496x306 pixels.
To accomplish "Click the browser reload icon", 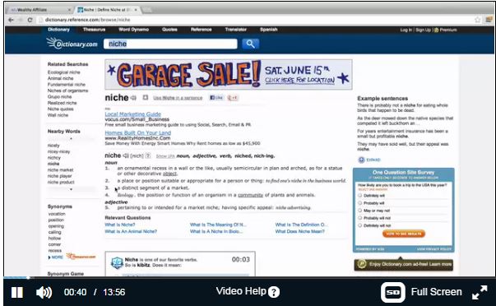I will [x=30, y=20].
